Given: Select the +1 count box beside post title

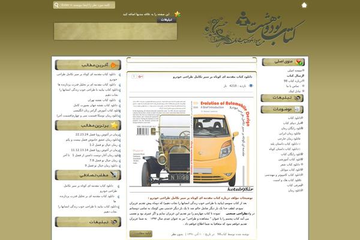Looking at the screenshot, I should point(134,77).
